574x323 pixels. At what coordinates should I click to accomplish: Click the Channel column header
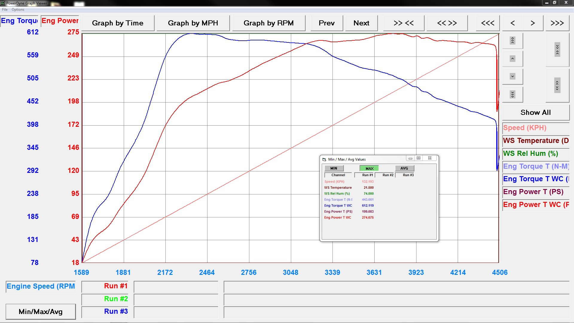point(338,175)
